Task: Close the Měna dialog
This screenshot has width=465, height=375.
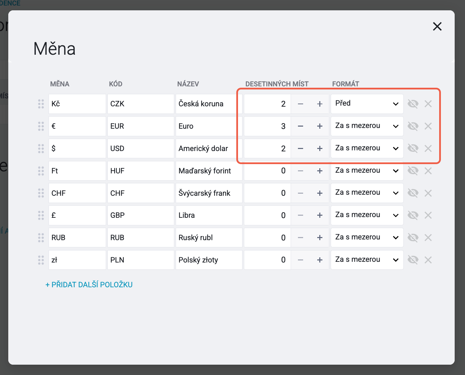Action: pos(437,26)
